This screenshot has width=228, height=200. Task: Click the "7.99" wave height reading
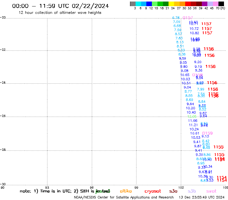(x=201, y=89)
